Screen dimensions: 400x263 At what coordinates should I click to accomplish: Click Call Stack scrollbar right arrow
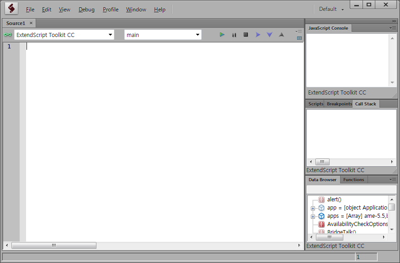pos(392,162)
